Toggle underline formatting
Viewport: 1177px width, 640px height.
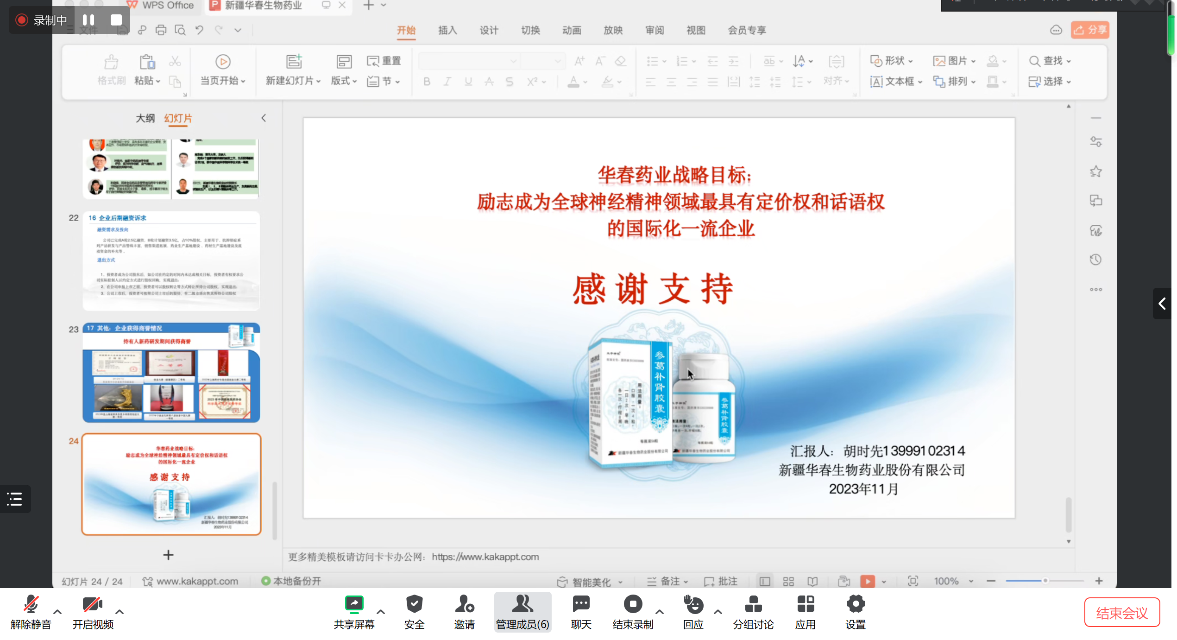point(468,82)
